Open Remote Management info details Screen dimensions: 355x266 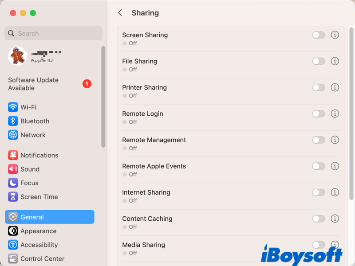335,140
